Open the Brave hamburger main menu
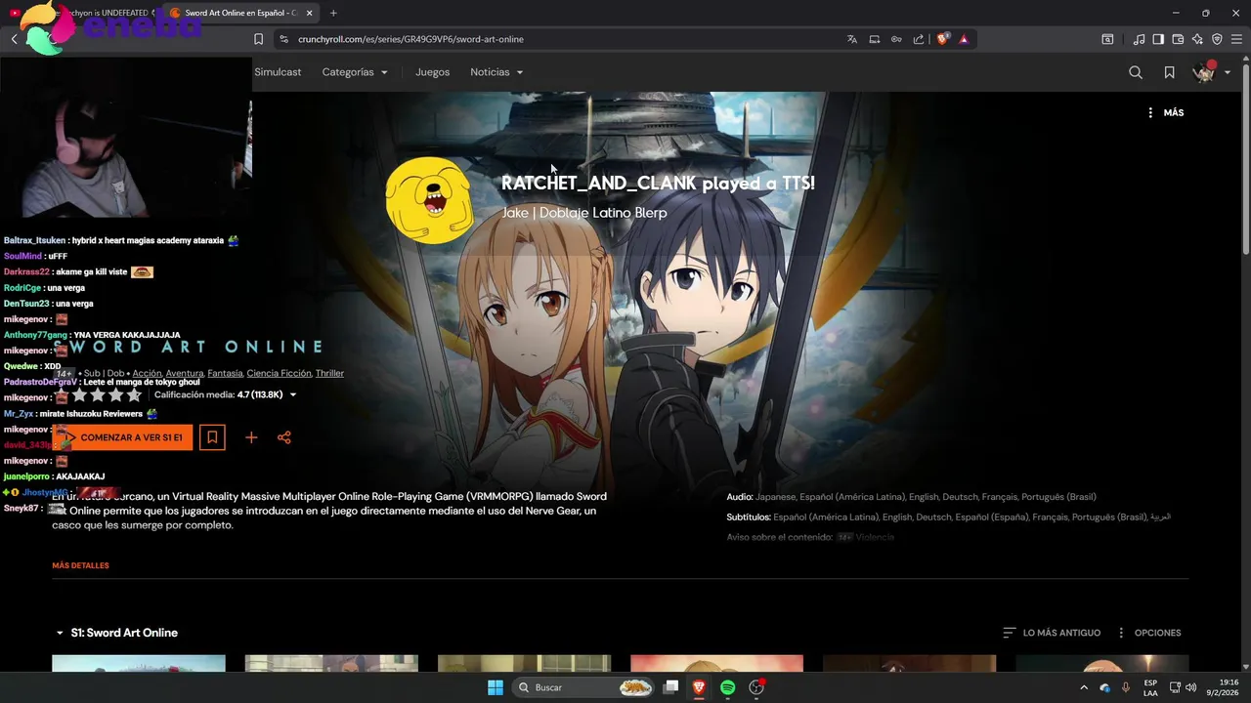 tap(1236, 39)
